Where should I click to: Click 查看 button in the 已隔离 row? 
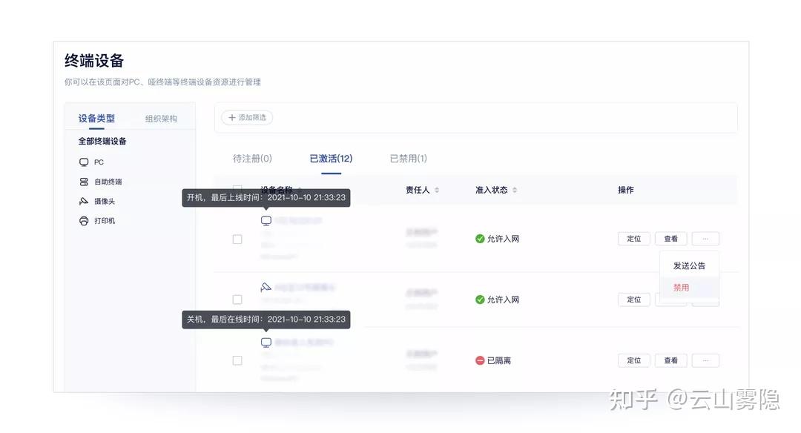point(670,360)
